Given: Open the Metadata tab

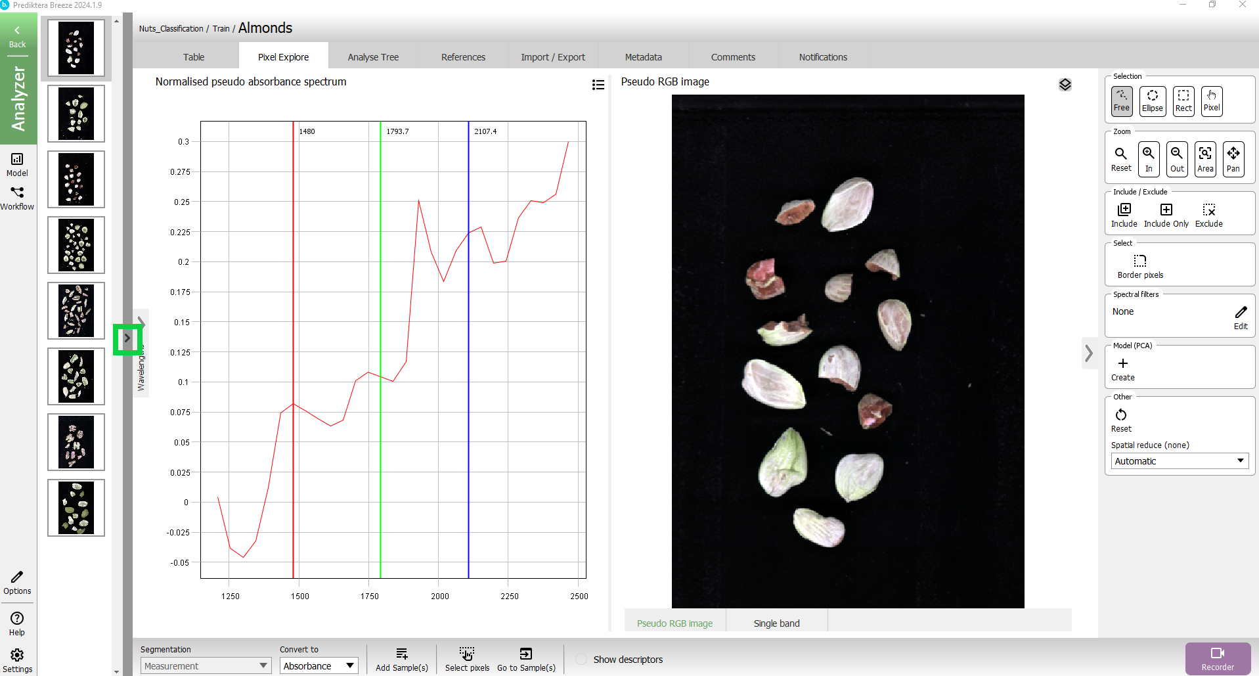Looking at the screenshot, I should point(643,57).
